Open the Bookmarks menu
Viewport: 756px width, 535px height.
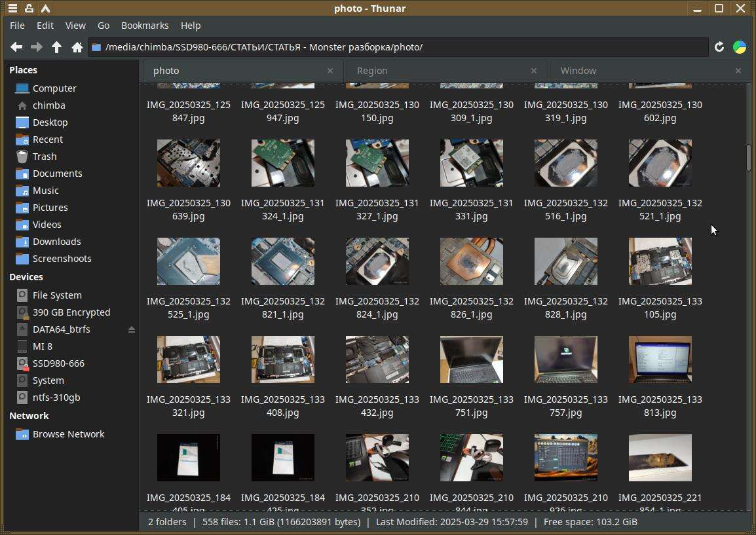pos(145,26)
